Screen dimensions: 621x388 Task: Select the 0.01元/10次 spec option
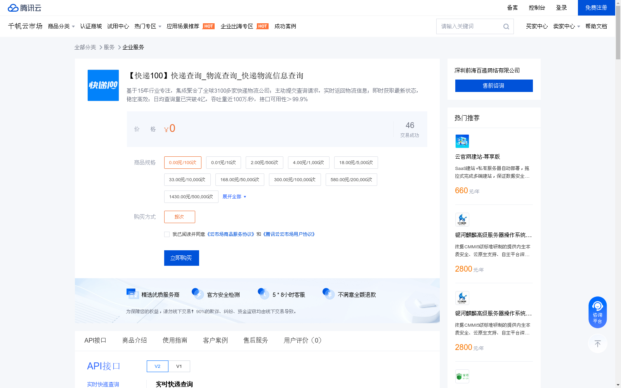224,163
